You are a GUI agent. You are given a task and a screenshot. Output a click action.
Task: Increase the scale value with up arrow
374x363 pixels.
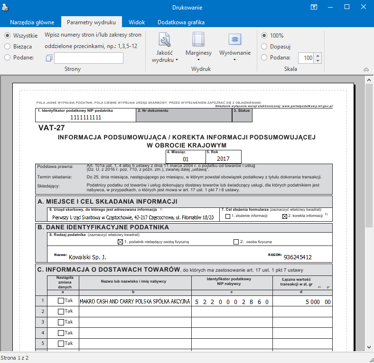tap(318, 55)
